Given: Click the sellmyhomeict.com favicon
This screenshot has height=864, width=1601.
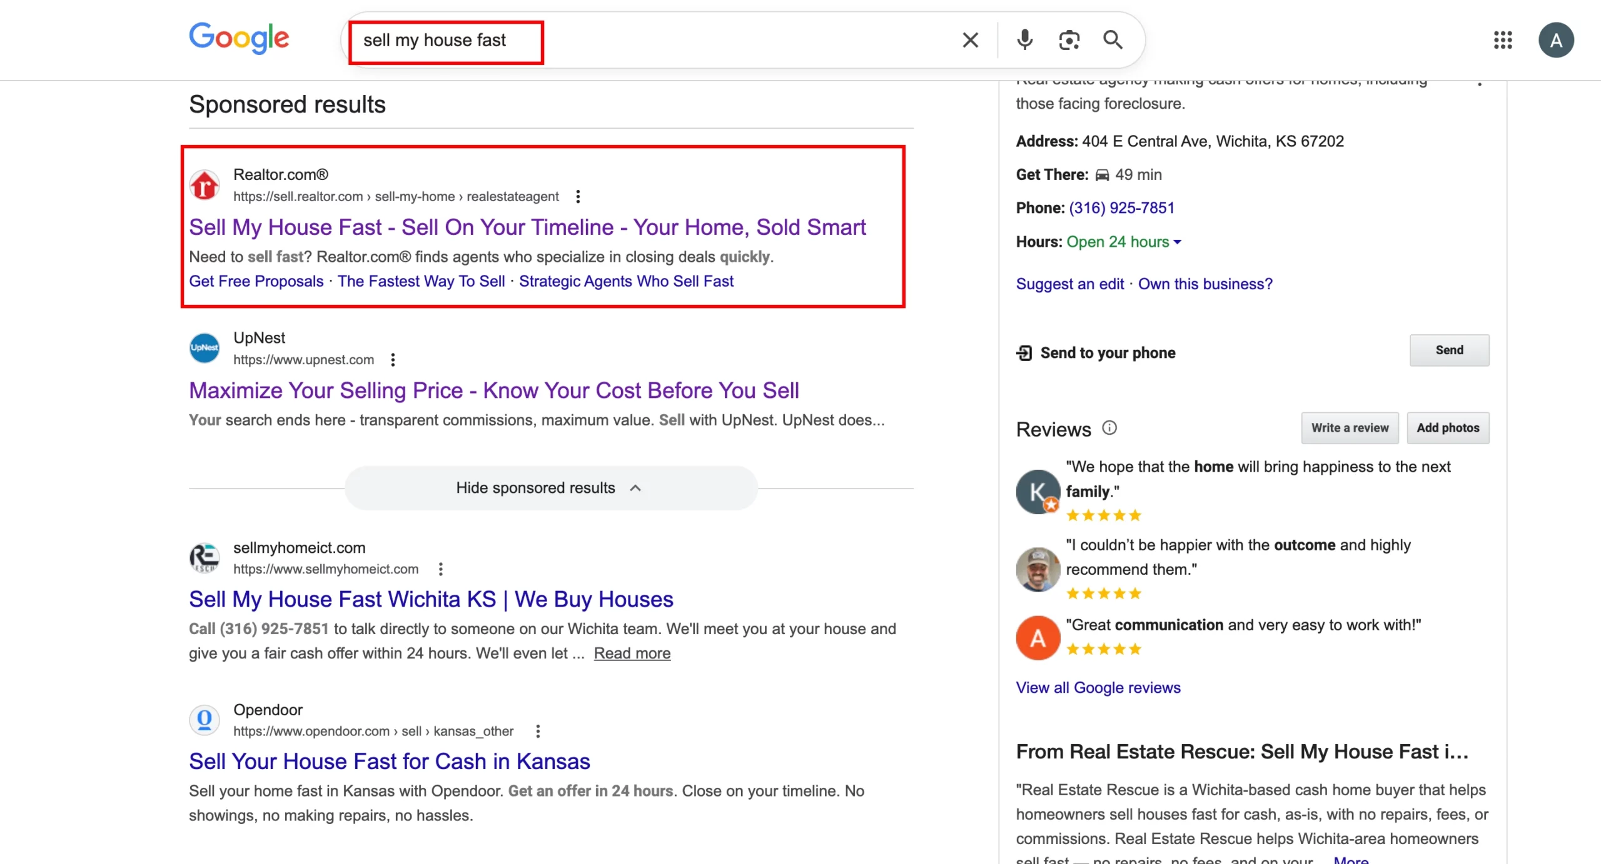Looking at the screenshot, I should click(x=205, y=557).
